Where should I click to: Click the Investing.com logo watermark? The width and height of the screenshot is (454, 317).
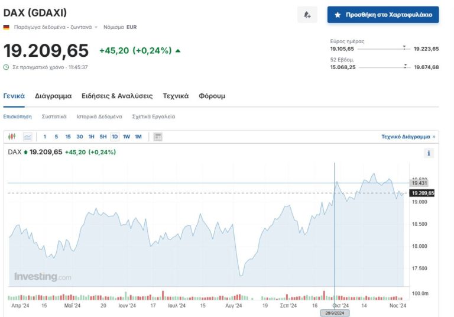(42, 277)
